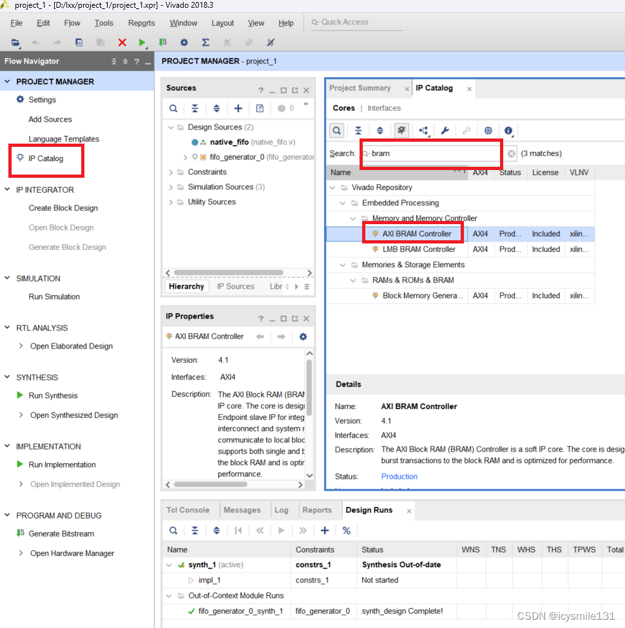
Task: Select native_fifo in Design Sources
Action: [229, 142]
